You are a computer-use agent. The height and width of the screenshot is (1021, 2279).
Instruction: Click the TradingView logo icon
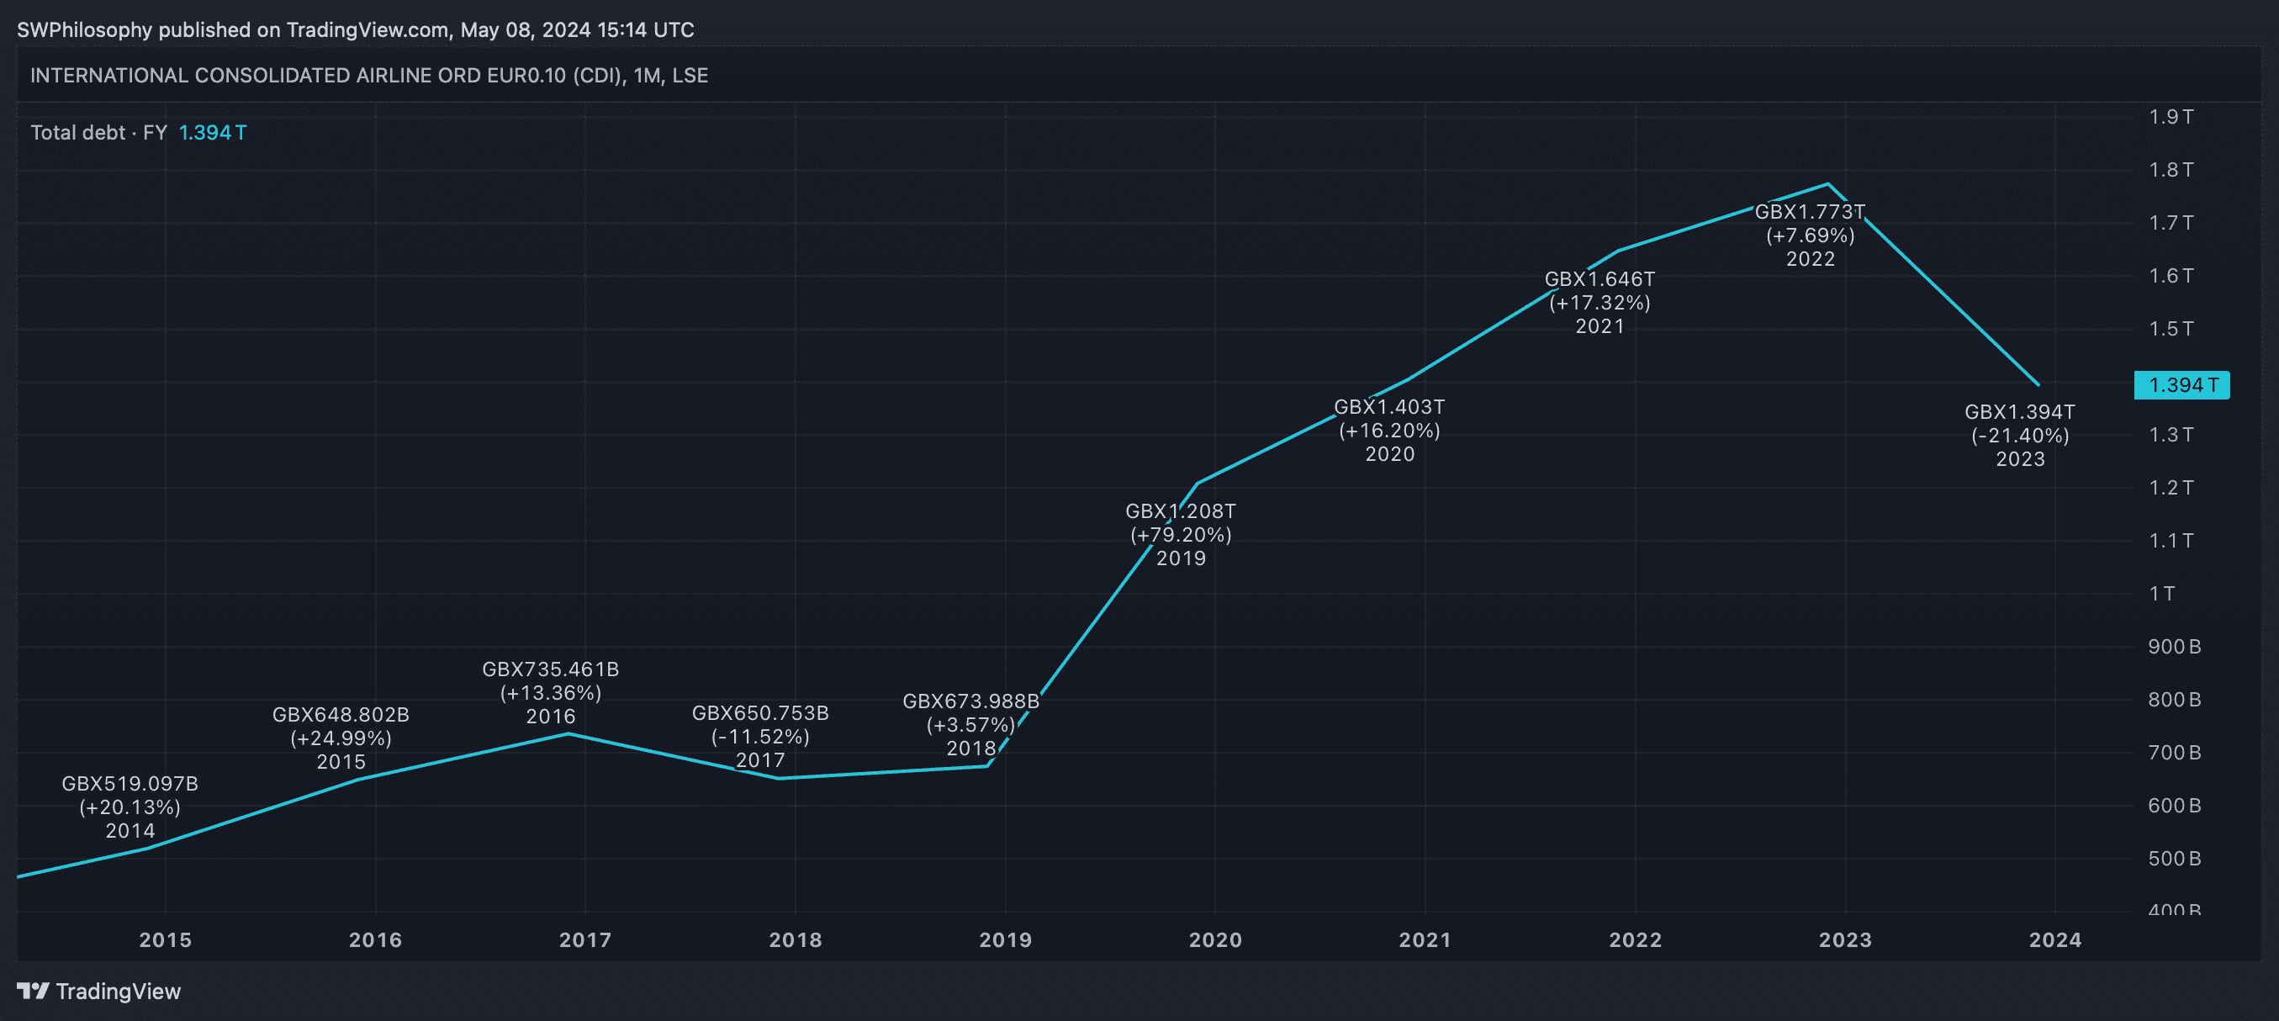(33, 991)
